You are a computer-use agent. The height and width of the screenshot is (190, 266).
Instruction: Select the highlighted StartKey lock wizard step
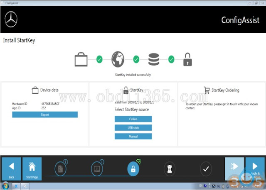tap(133, 169)
